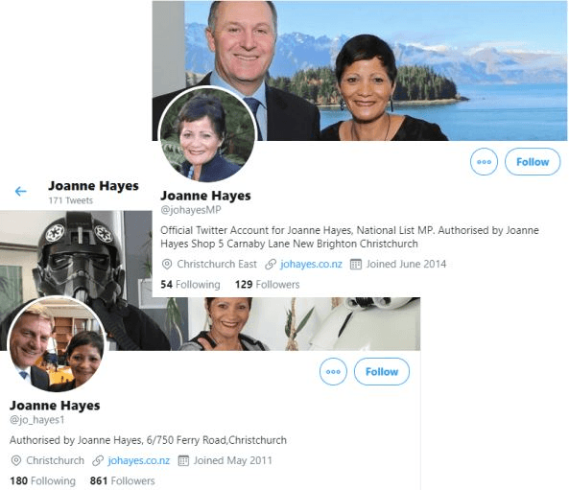Viewport: 569px width, 490px height.
Task: Open the more options button on @jo_hayes1 profile
Action: coord(333,372)
